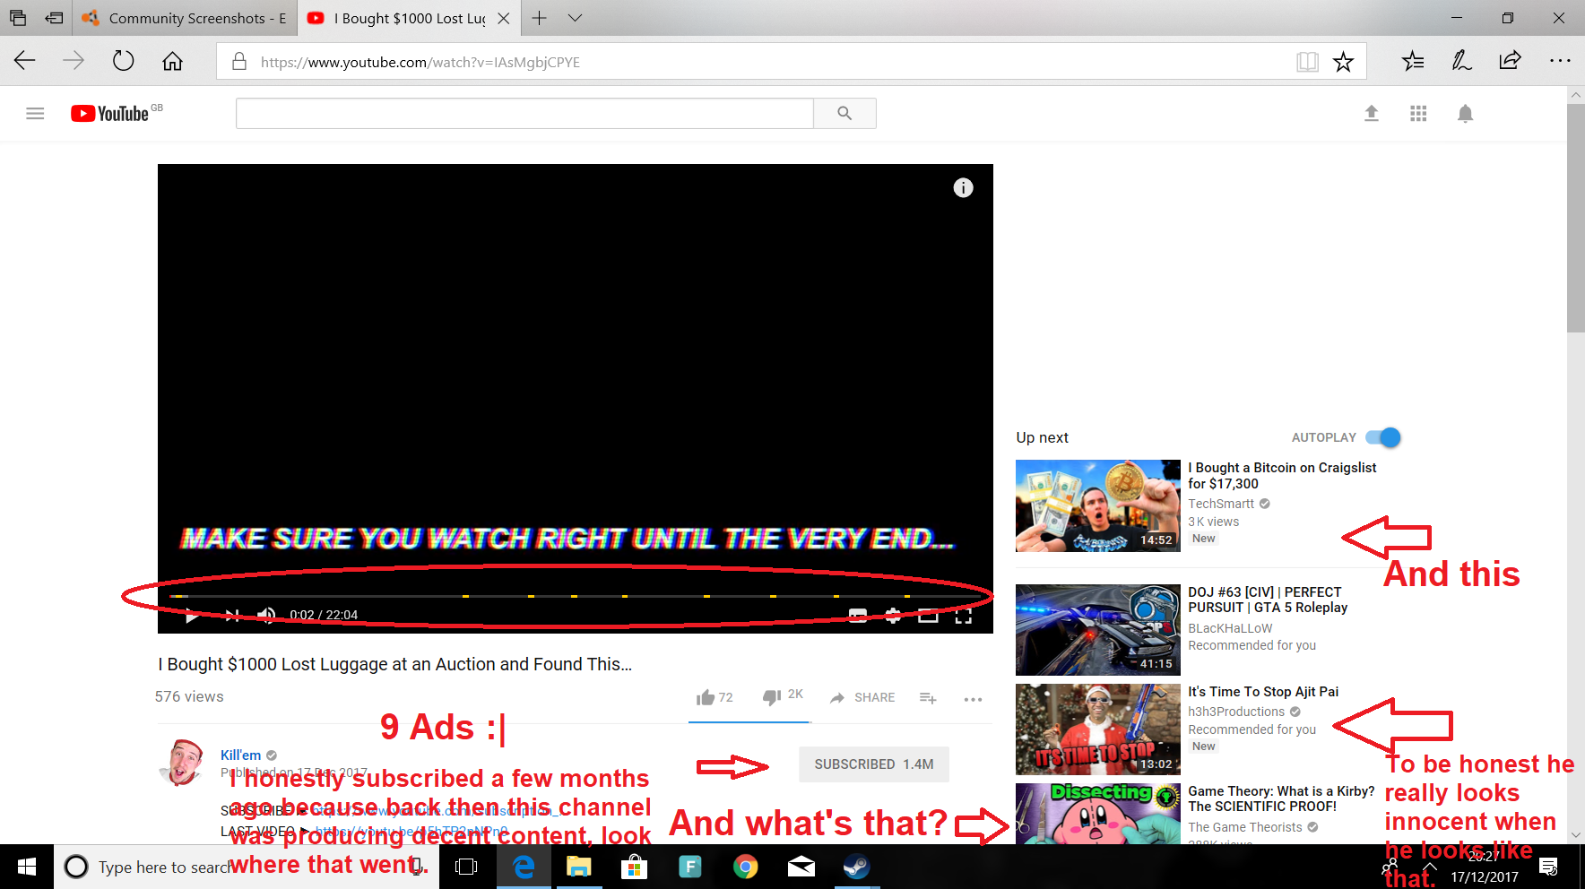Open the YouTube apps grid
Image resolution: width=1585 pixels, height=889 pixels.
click(x=1418, y=113)
